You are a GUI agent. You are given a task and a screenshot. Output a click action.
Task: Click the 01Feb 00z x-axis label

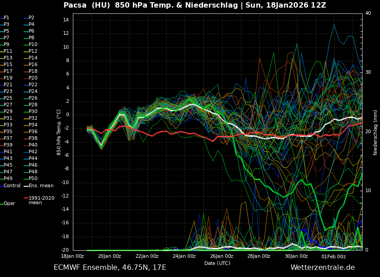[334, 256]
